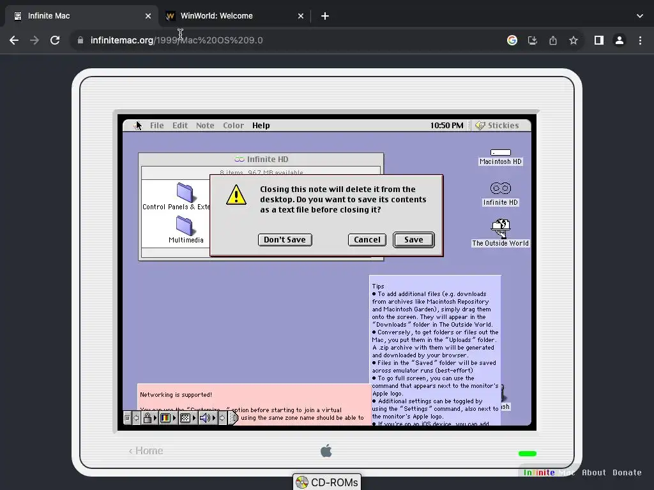The height and width of the screenshot is (490, 654).
Task: Cancel the close note dialog
Action: pos(367,240)
